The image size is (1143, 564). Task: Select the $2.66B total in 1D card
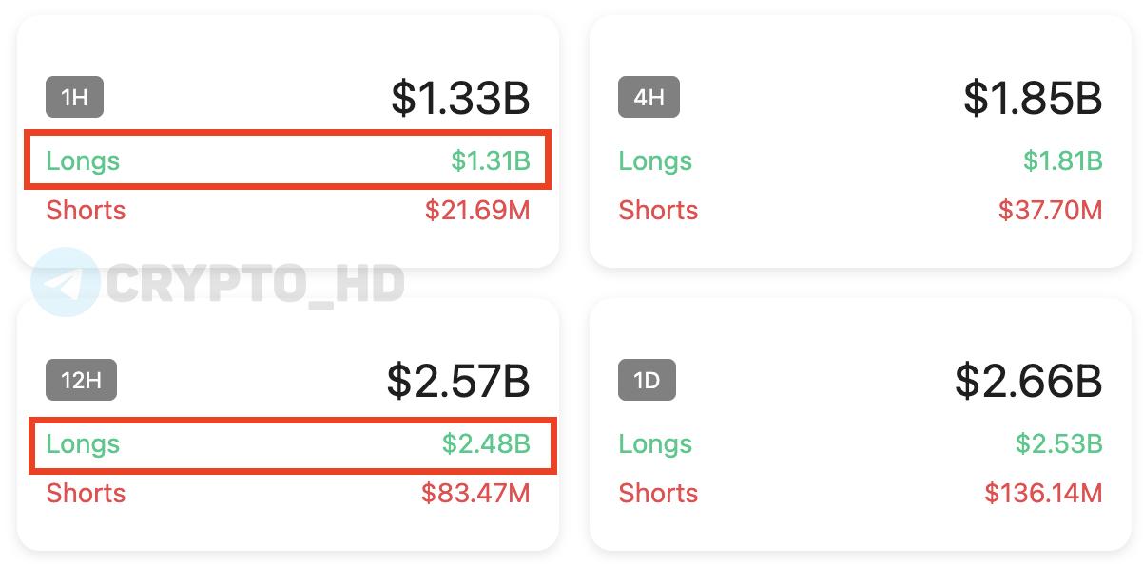point(1029,381)
